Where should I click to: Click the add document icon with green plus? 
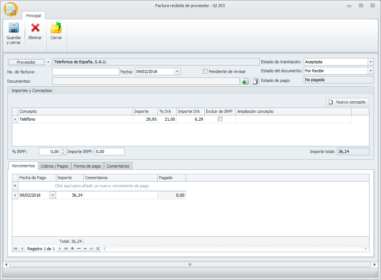(245, 81)
